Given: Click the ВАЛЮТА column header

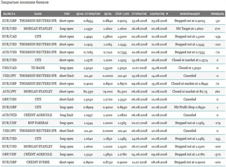Looking at the screenshot, I should click(9, 14).
